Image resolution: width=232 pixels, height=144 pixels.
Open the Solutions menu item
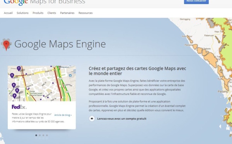(22, 13)
